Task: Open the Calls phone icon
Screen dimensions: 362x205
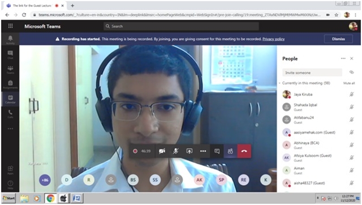Action: [x=10, y=114]
